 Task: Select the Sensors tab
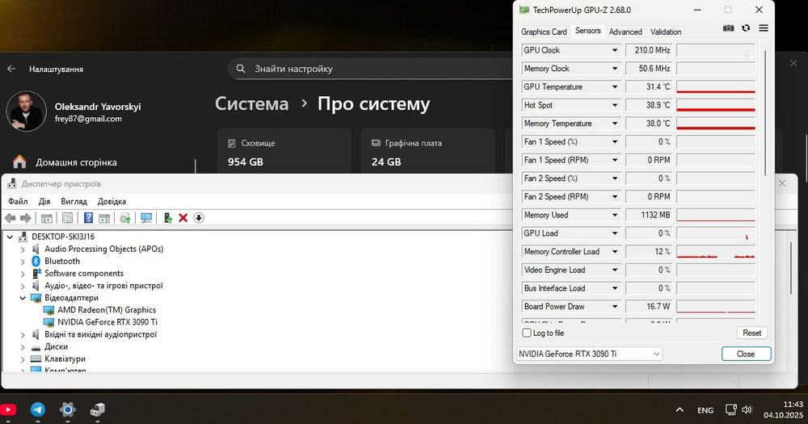[x=588, y=31]
